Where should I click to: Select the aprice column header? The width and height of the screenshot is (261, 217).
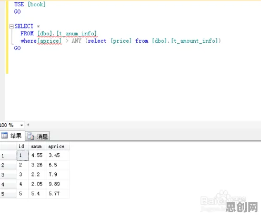[58, 146]
